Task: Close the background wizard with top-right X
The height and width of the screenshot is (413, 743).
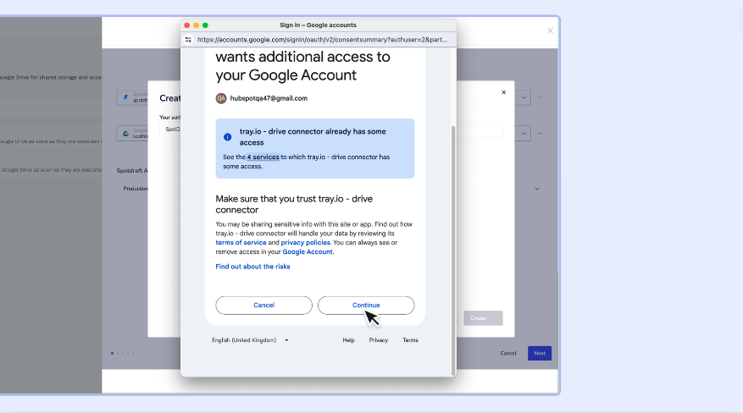Action: [550, 30]
